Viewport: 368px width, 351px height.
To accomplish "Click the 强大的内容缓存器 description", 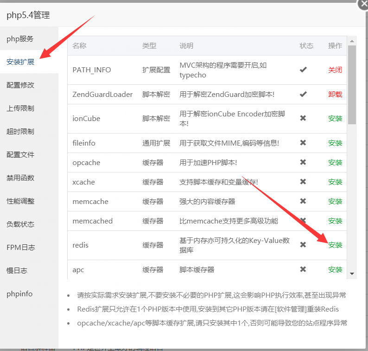I will click(x=207, y=201).
